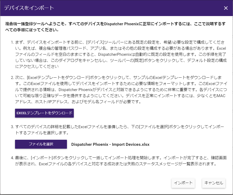Click the ファイルを選択 button
Viewport: 233px width, 195px height.
point(41,144)
